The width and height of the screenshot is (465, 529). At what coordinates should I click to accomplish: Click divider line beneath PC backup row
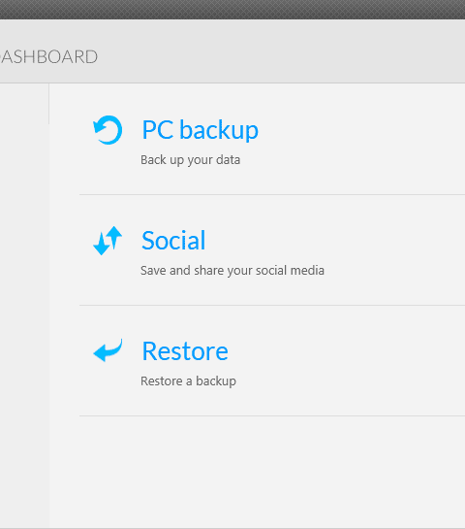click(272, 195)
